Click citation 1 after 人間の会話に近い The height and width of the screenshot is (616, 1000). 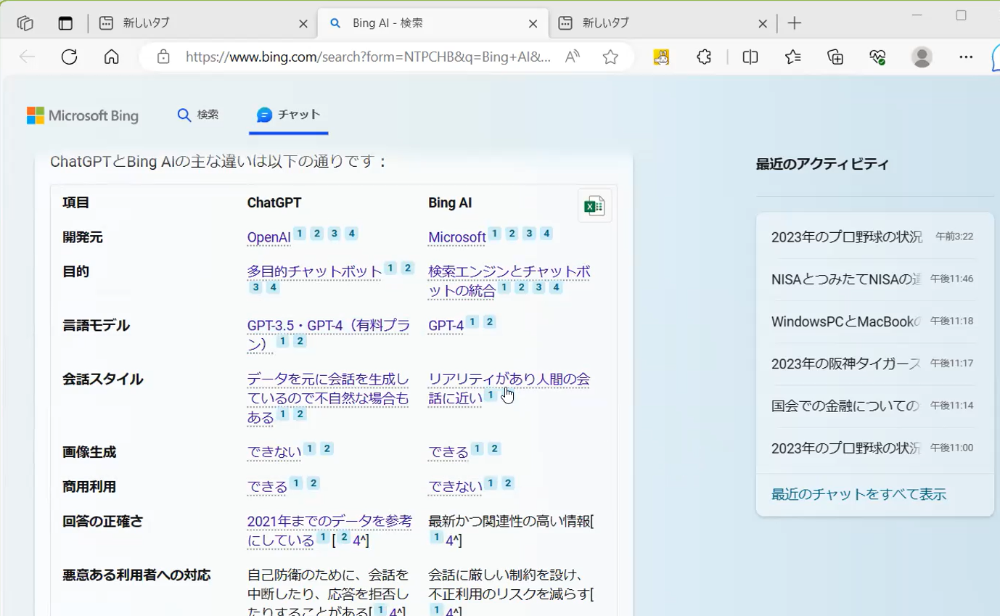(491, 395)
